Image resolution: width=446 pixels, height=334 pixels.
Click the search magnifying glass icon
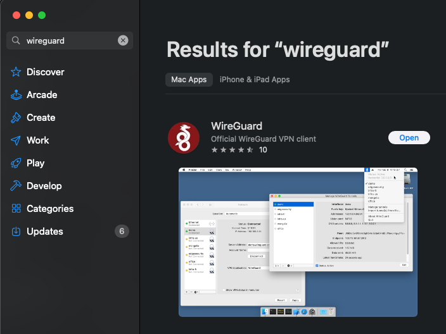click(x=16, y=40)
